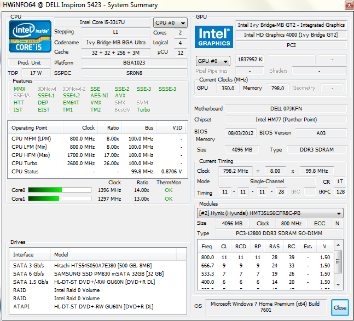
Task: Select the SAMSUNG SSD PM830 mSATA row
Action: [x=98, y=273]
